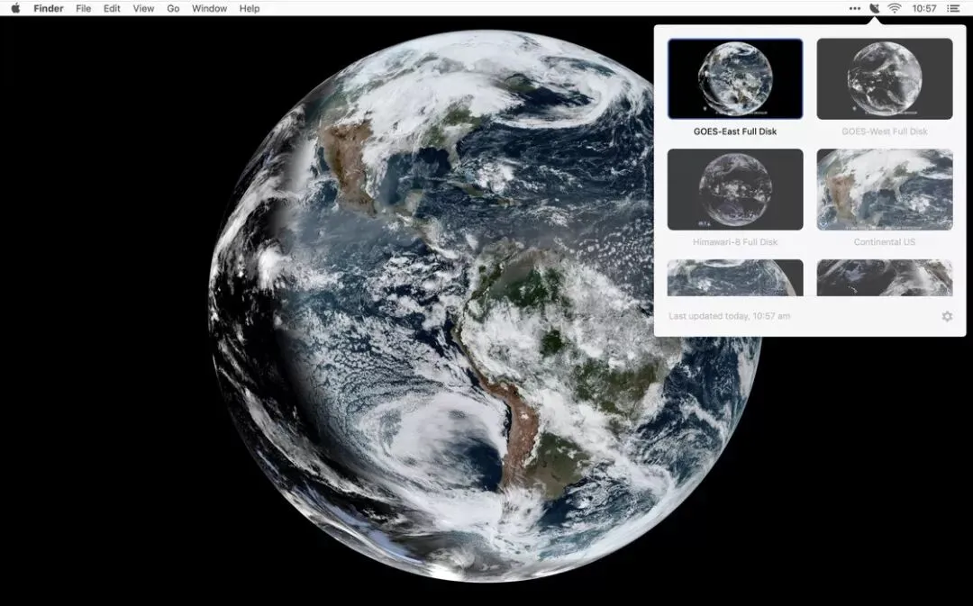Open the Finder menu
Image resolution: width=973 pixels, height=606 pixels.
[x=49, y=9]
